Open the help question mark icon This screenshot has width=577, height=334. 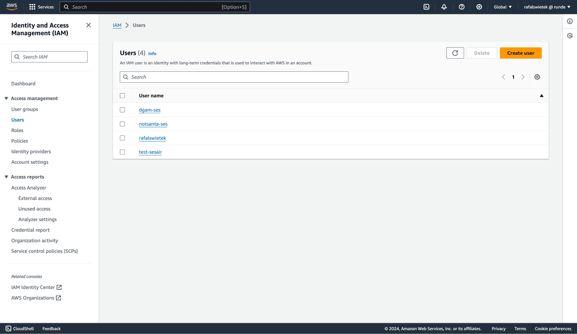462,7
